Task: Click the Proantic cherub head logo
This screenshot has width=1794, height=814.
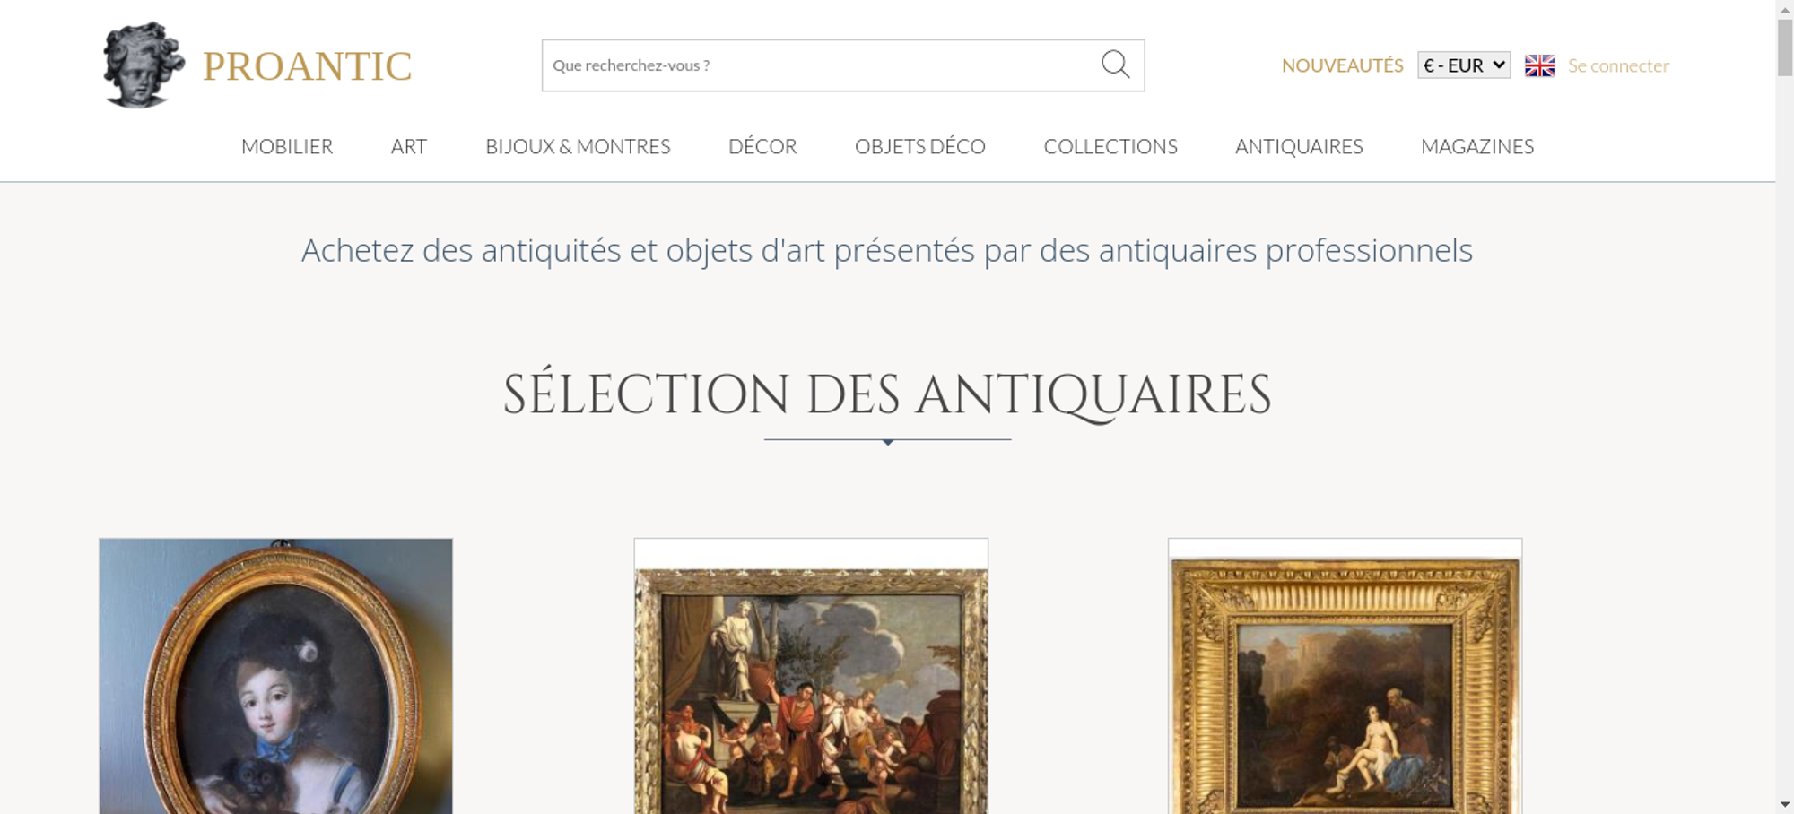Action: pyautogui.click(x=144, y=65)
